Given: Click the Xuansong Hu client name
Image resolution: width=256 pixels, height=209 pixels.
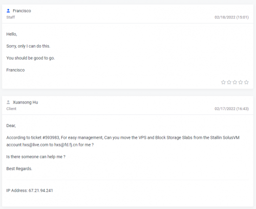Looking at the screenshot, I should pyautogui.click(x=25, y=102).
